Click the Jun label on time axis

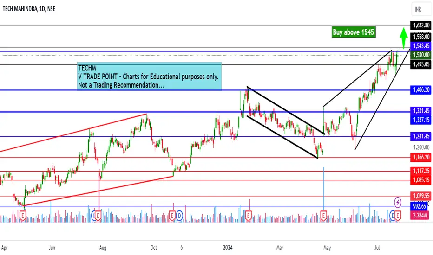(52, 248)
